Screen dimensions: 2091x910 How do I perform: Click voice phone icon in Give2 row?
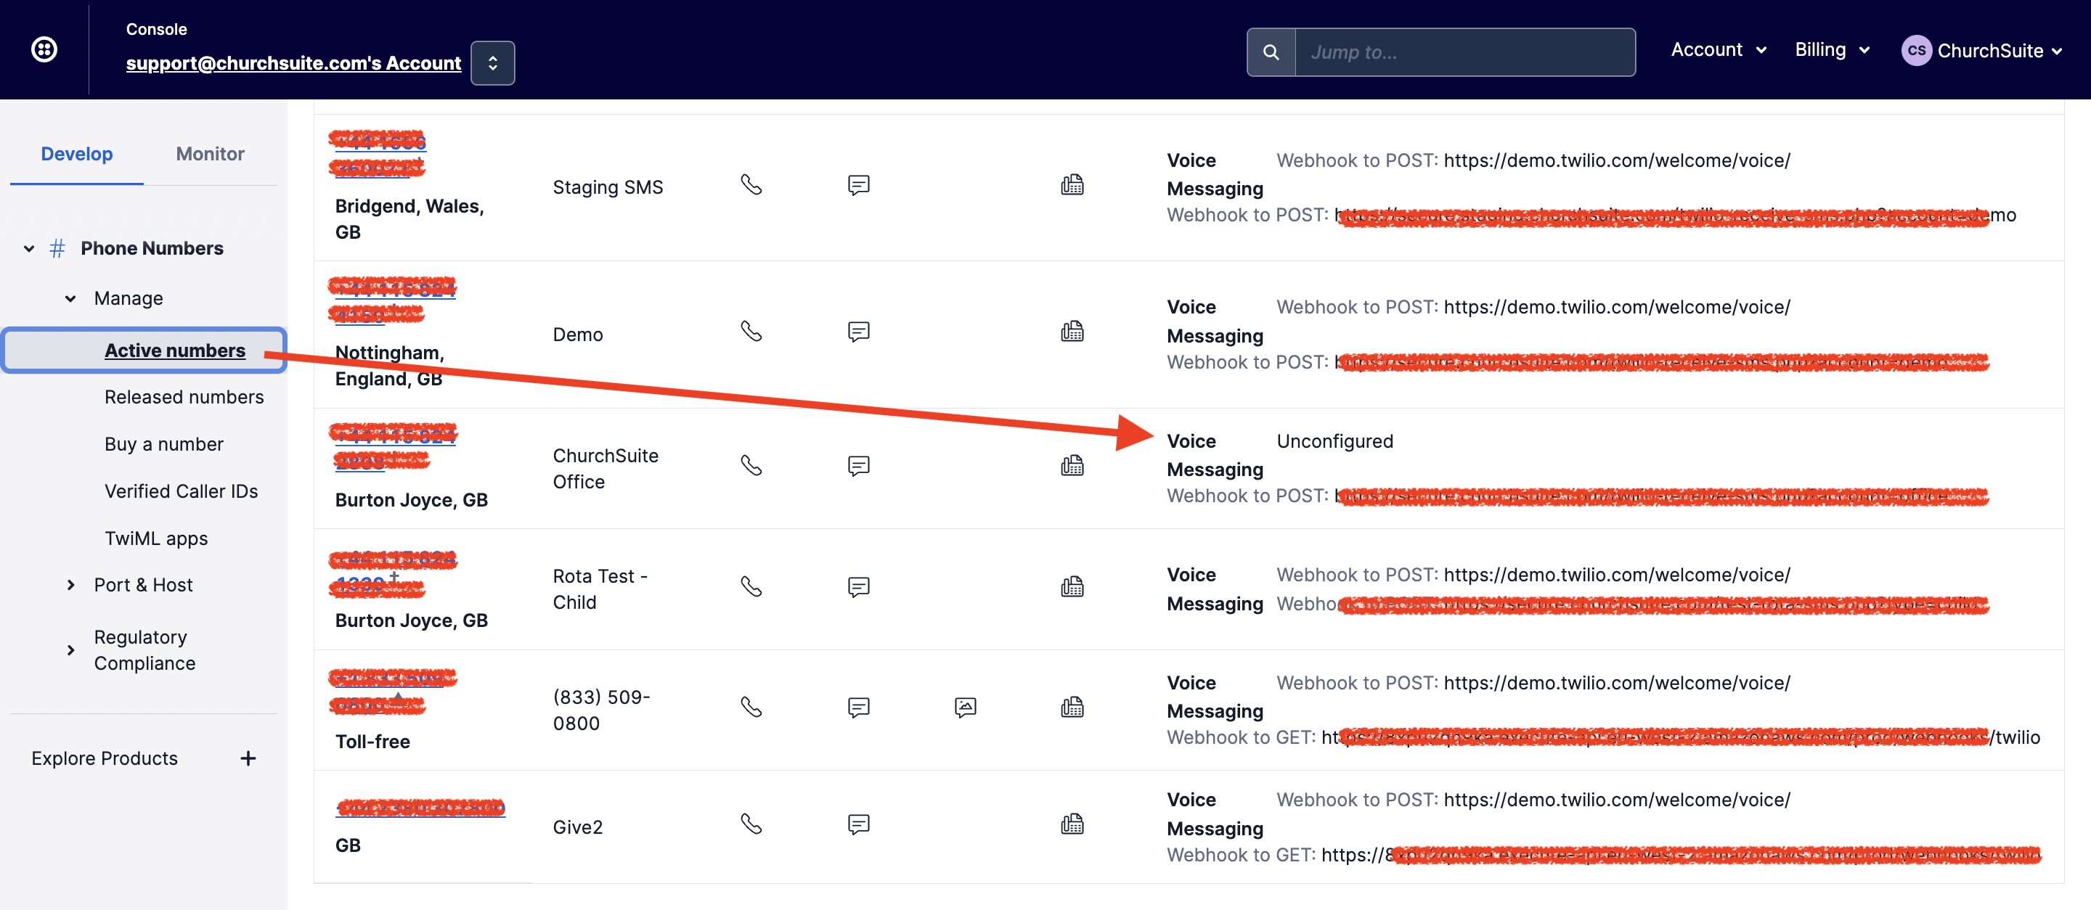[751, 824]
